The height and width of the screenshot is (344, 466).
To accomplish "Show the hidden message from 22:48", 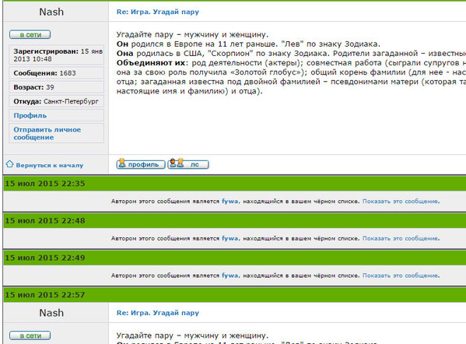I will pos(401,238).
